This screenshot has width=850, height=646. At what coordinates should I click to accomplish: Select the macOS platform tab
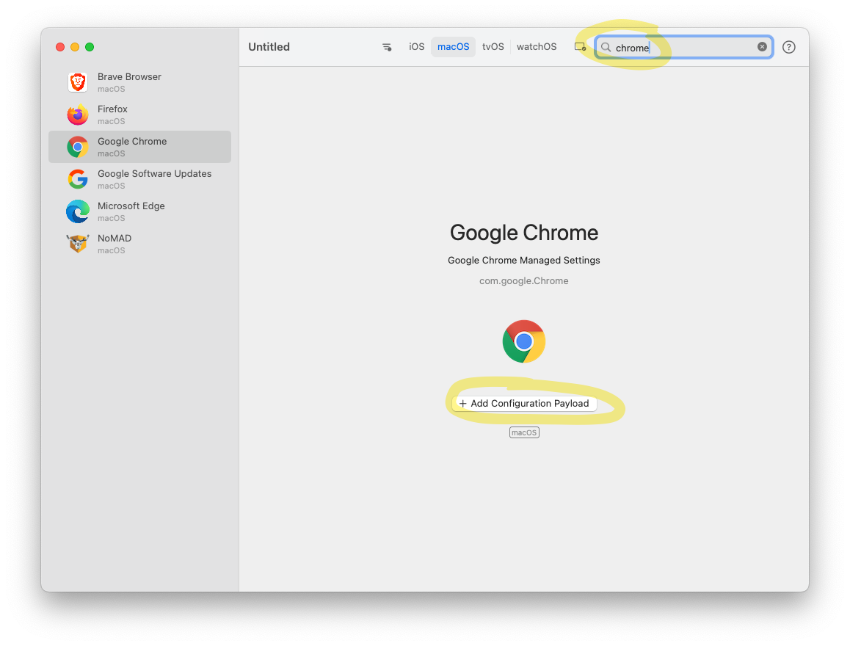tap(453, 47)
